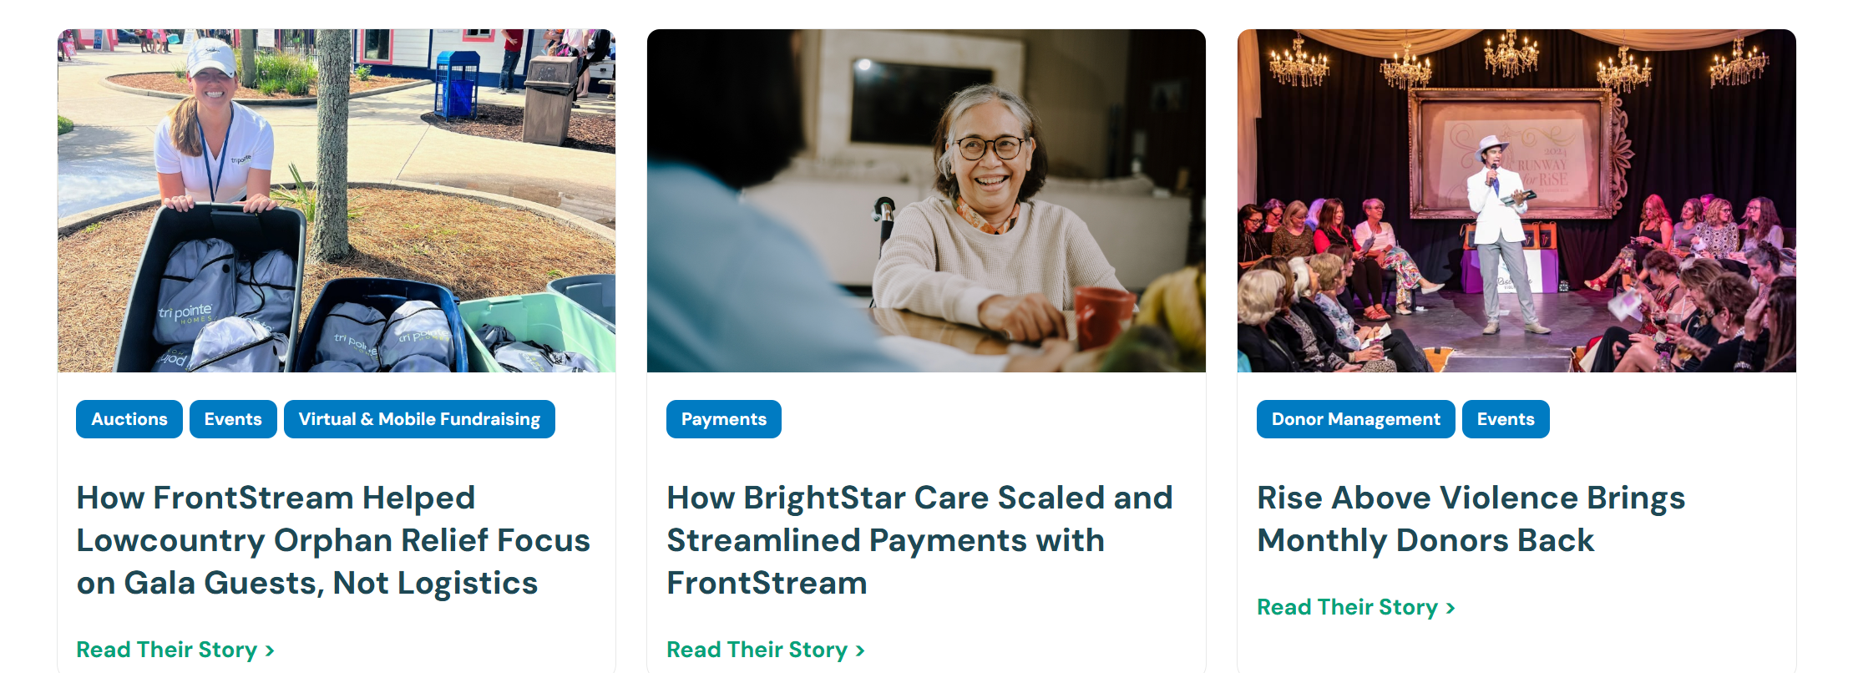The image size is (1853, 673).
Task: Select the Auctions category tag
Action: point(129,419)
